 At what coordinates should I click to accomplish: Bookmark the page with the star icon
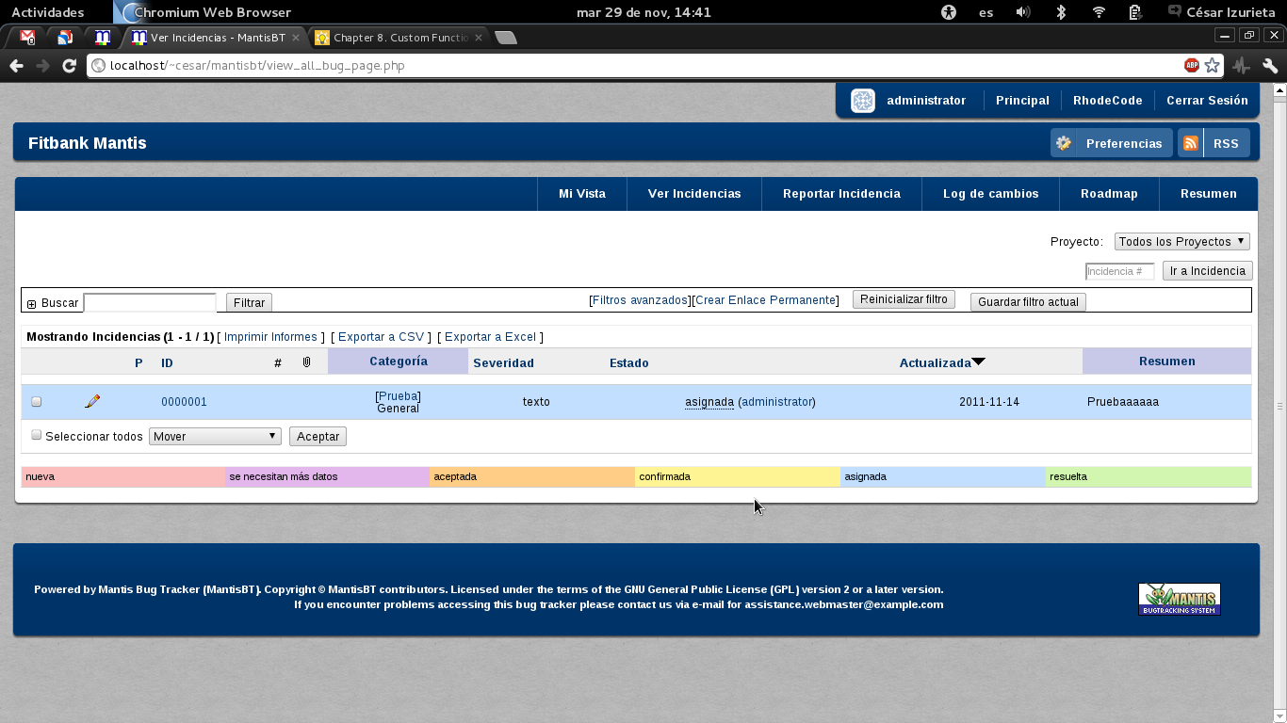[1213, 66]
